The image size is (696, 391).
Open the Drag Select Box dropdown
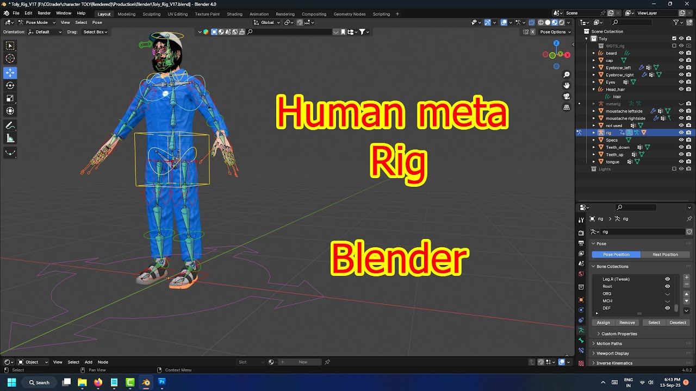pyautogui.click(x=95, y=32)
